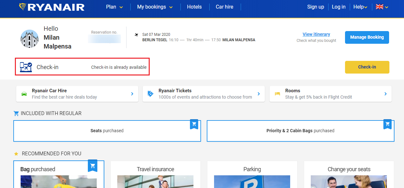Click the Milan cathedral avatar image
This screenshot has width=404, height=188.
click(29, 39)
